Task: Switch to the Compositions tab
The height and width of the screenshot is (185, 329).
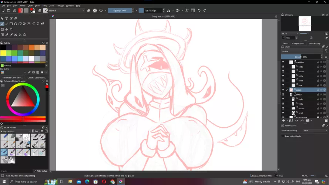Action: pyautogui.click(x=298, y=44)
